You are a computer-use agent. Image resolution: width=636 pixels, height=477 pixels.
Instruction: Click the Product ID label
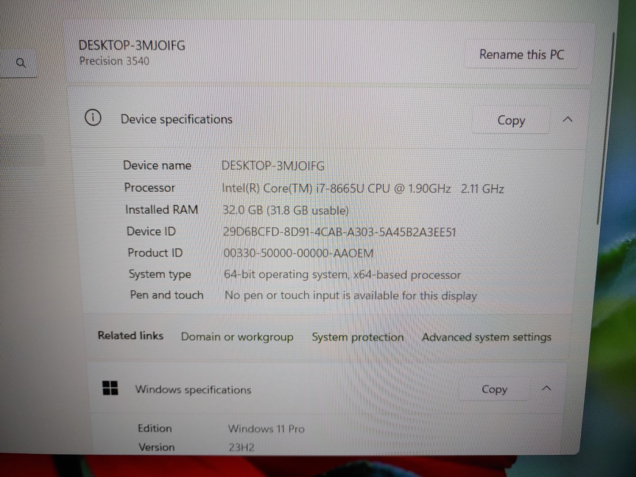pyautogui.click(x=155, y=253)
